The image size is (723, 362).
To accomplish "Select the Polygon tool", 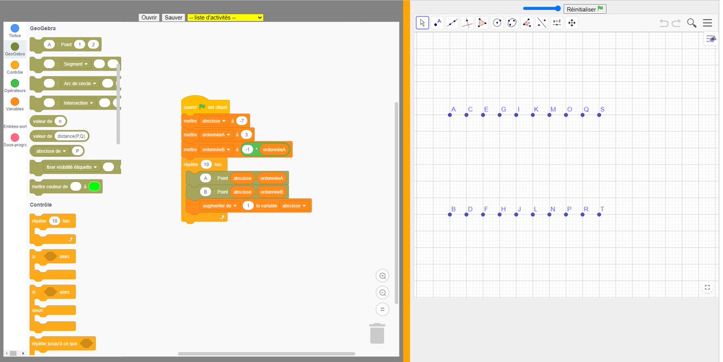I will (482, 23).
